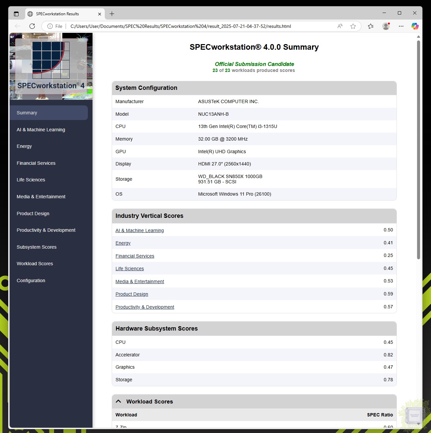Click the manufacturer ASUSTeK COMPUTER INC.
Screen dimensions: 431x433
(228, 101)
